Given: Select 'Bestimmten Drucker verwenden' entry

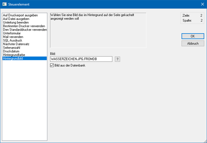Looking at the screenshot, I should [x=24, y=26].
